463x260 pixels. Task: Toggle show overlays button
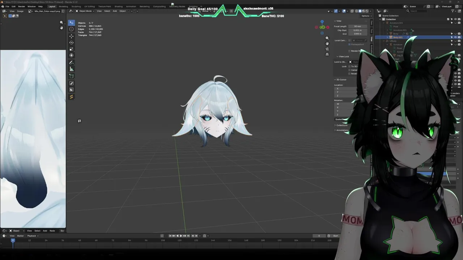pyautogui.click(x=344, y=11)
